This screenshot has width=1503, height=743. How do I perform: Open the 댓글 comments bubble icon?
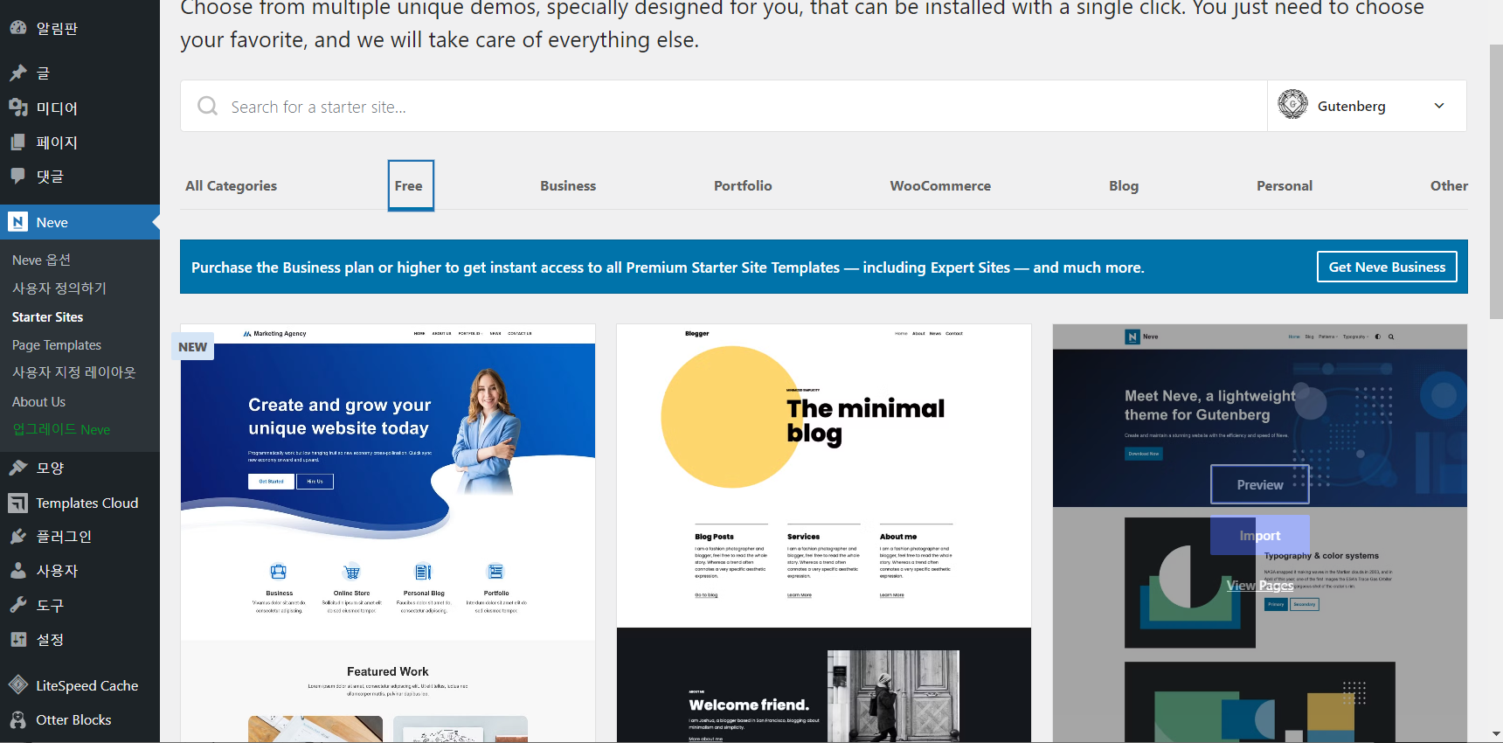tap(18, 176)
